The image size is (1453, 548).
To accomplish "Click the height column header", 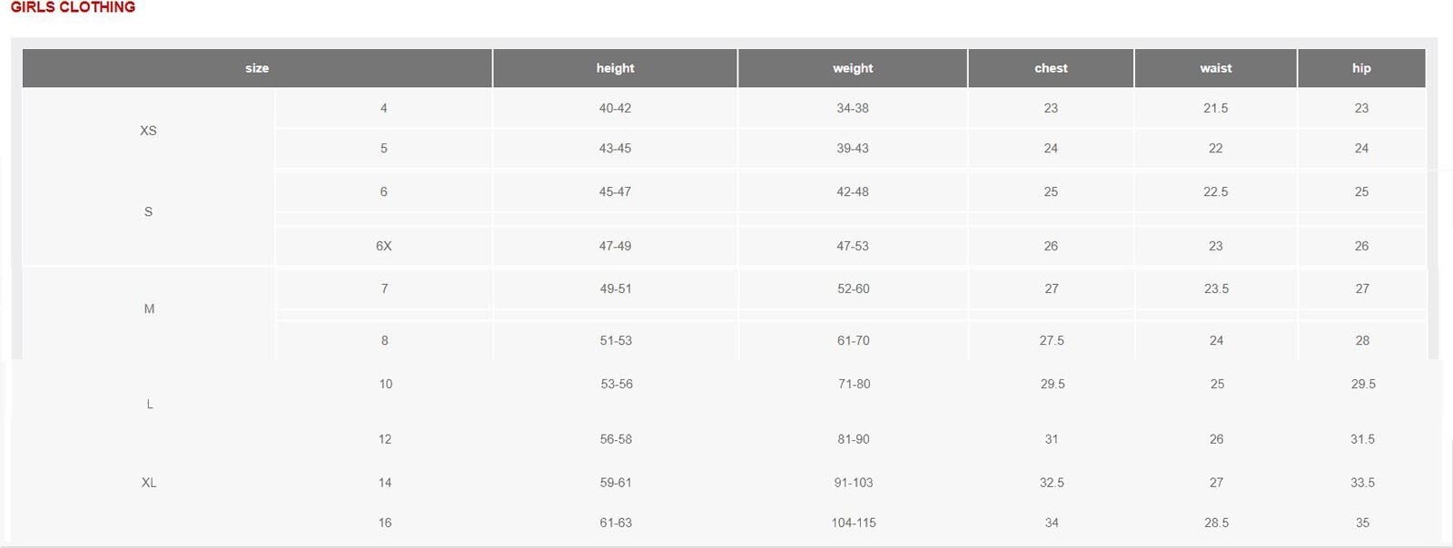I will tap(615, 68).
